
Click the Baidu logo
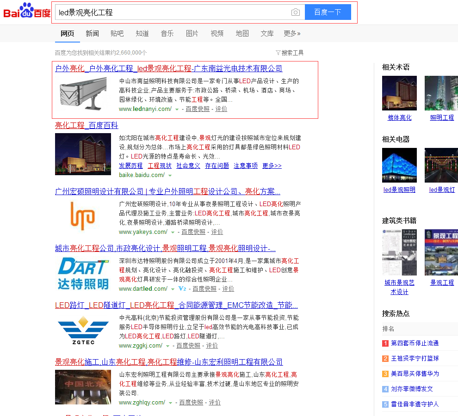(x=27, y=12)
